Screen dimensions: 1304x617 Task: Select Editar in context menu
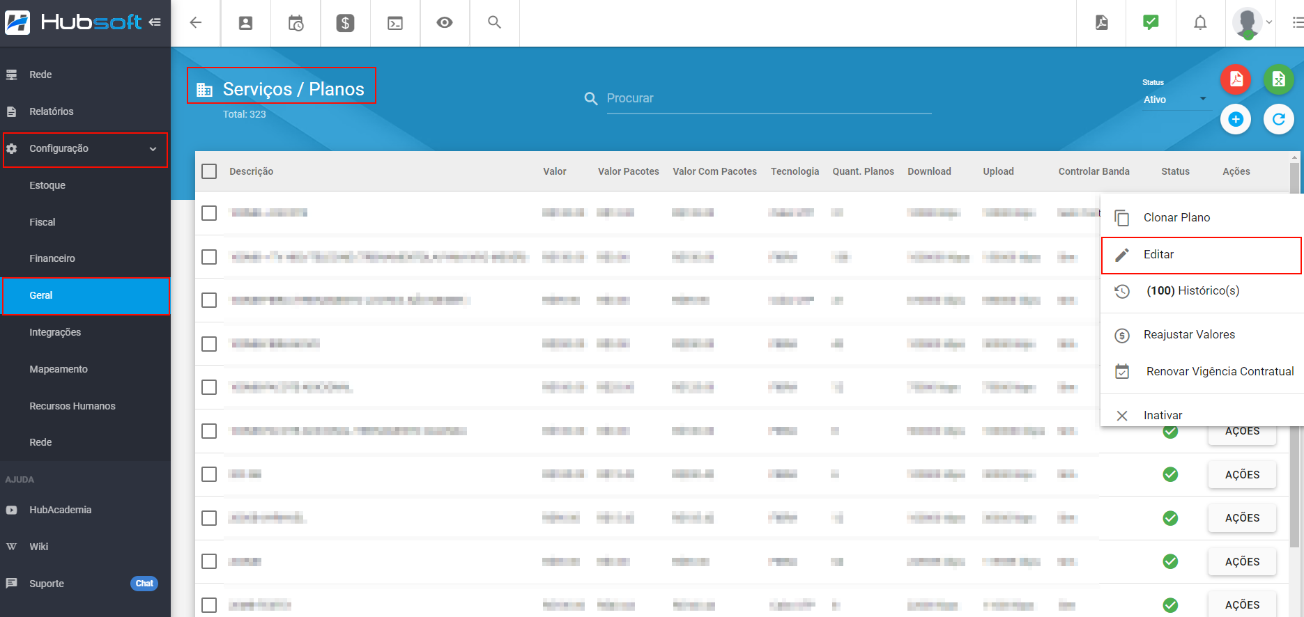click(1202, 255)
